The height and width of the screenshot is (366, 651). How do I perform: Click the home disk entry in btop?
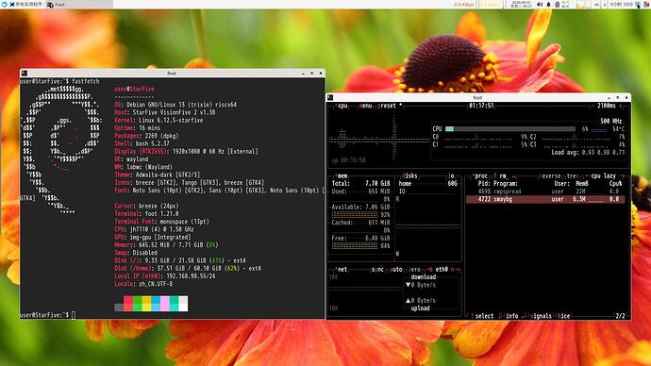point(405,183)
